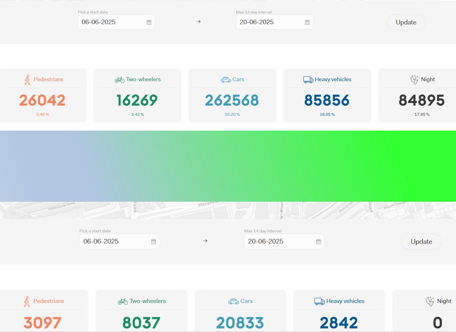This screenshot has height=332, width=456.
Task: Click truck icon in the 85856 card
Action: pyautogui.click(x=308, y=80)
